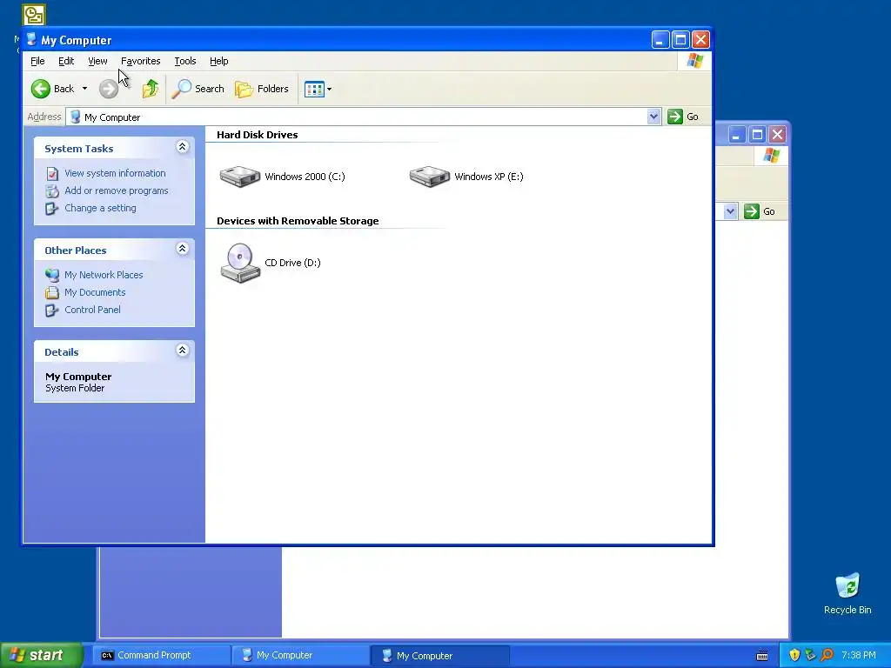Expand address dropdown in background window

coord(731,211)
